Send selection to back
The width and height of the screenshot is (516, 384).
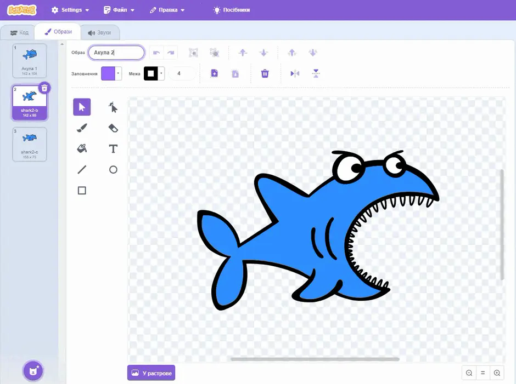click(313, 53)
